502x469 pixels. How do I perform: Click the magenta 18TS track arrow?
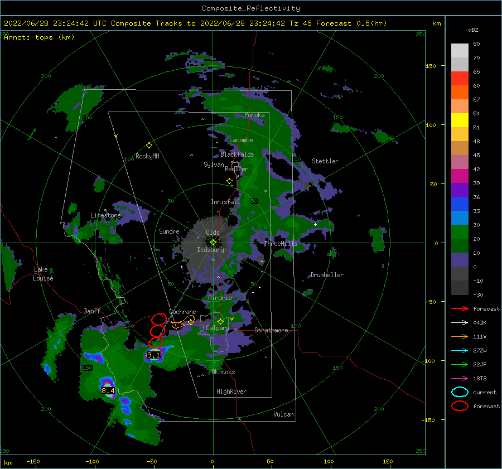click(x=460, y=379)
